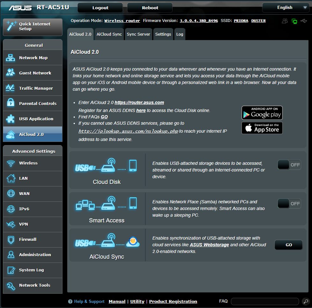Click the Reboot button
Screen dimensions: 312x308
click(x=150, y=8)
